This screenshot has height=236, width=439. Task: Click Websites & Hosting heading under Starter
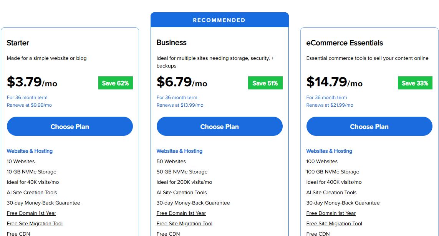pyautogui.click(x=30, y=151)
